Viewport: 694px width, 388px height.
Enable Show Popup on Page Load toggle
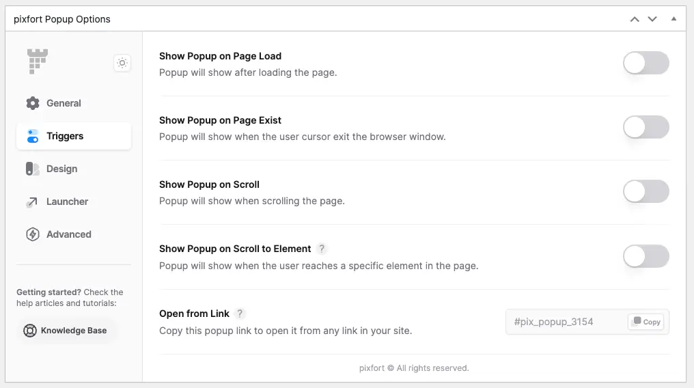click(x=646, y=63)
